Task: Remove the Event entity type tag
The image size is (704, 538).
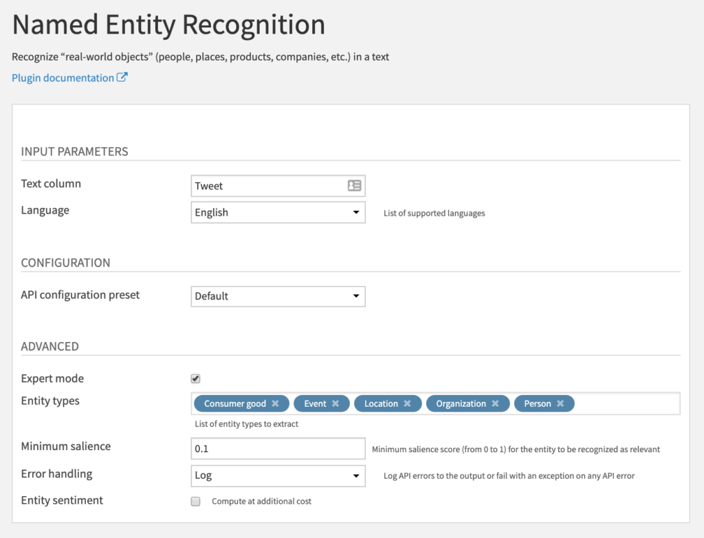Action: point(335,403)
